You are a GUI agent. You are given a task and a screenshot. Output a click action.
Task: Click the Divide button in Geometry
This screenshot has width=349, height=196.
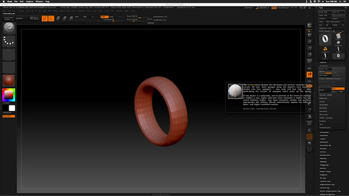click(x=325, y=90)
